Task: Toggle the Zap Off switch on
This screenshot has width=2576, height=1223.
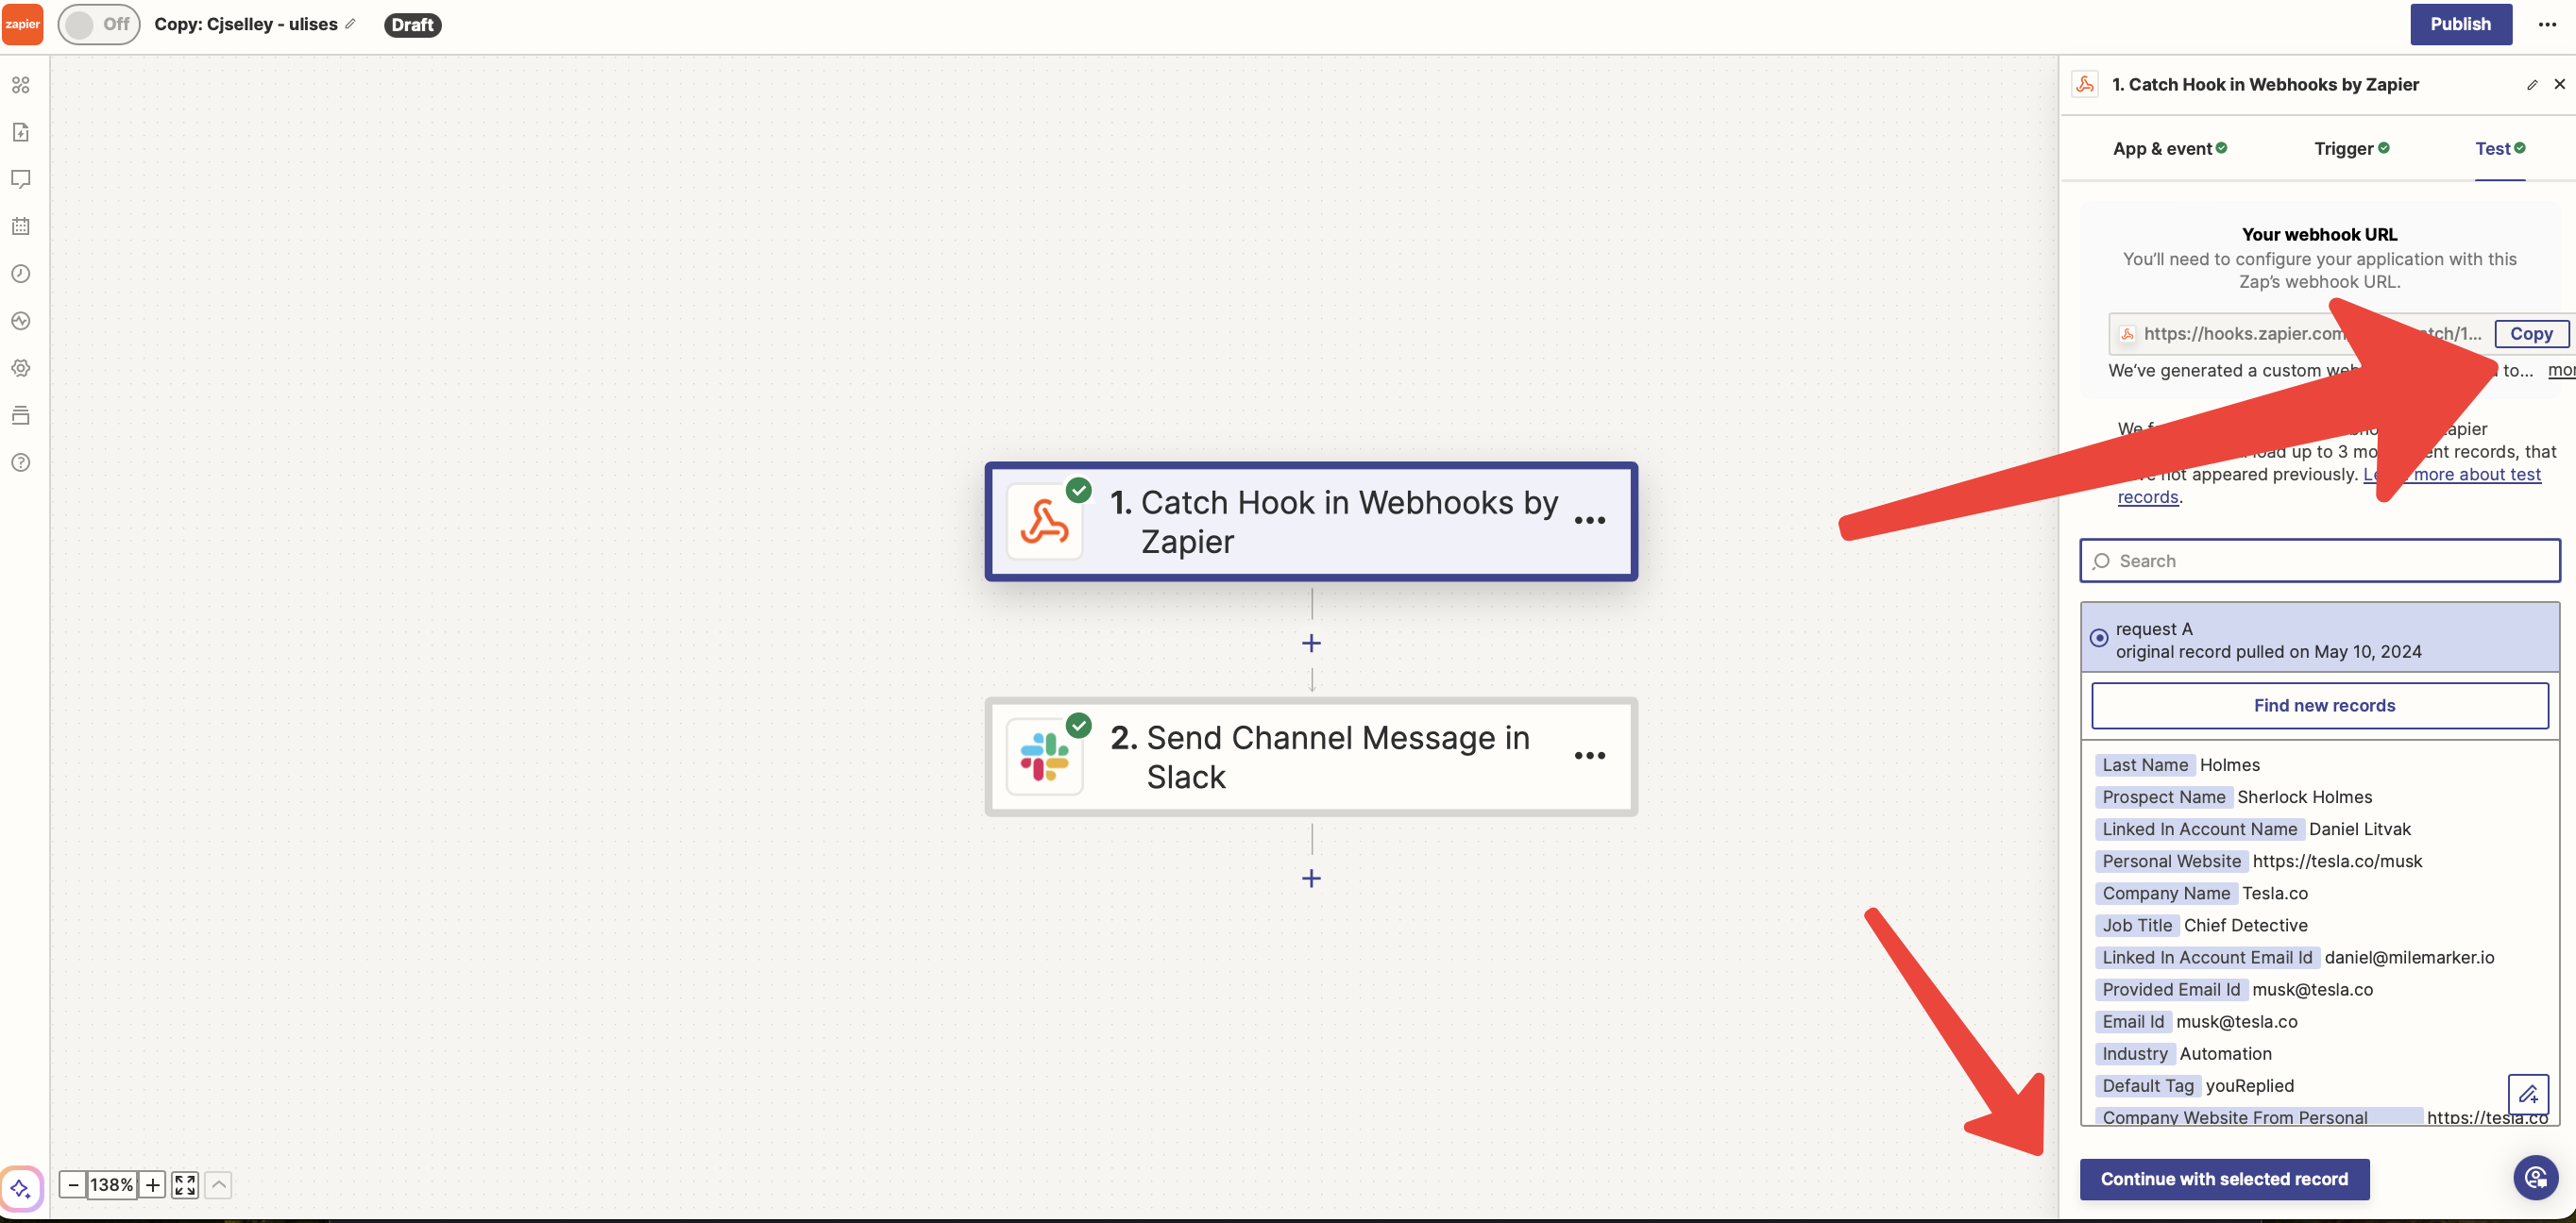Action: [x=98, y=24]
